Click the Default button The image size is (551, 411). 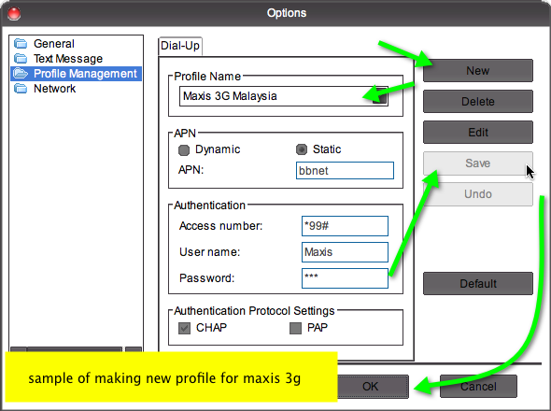click(478, 283)
